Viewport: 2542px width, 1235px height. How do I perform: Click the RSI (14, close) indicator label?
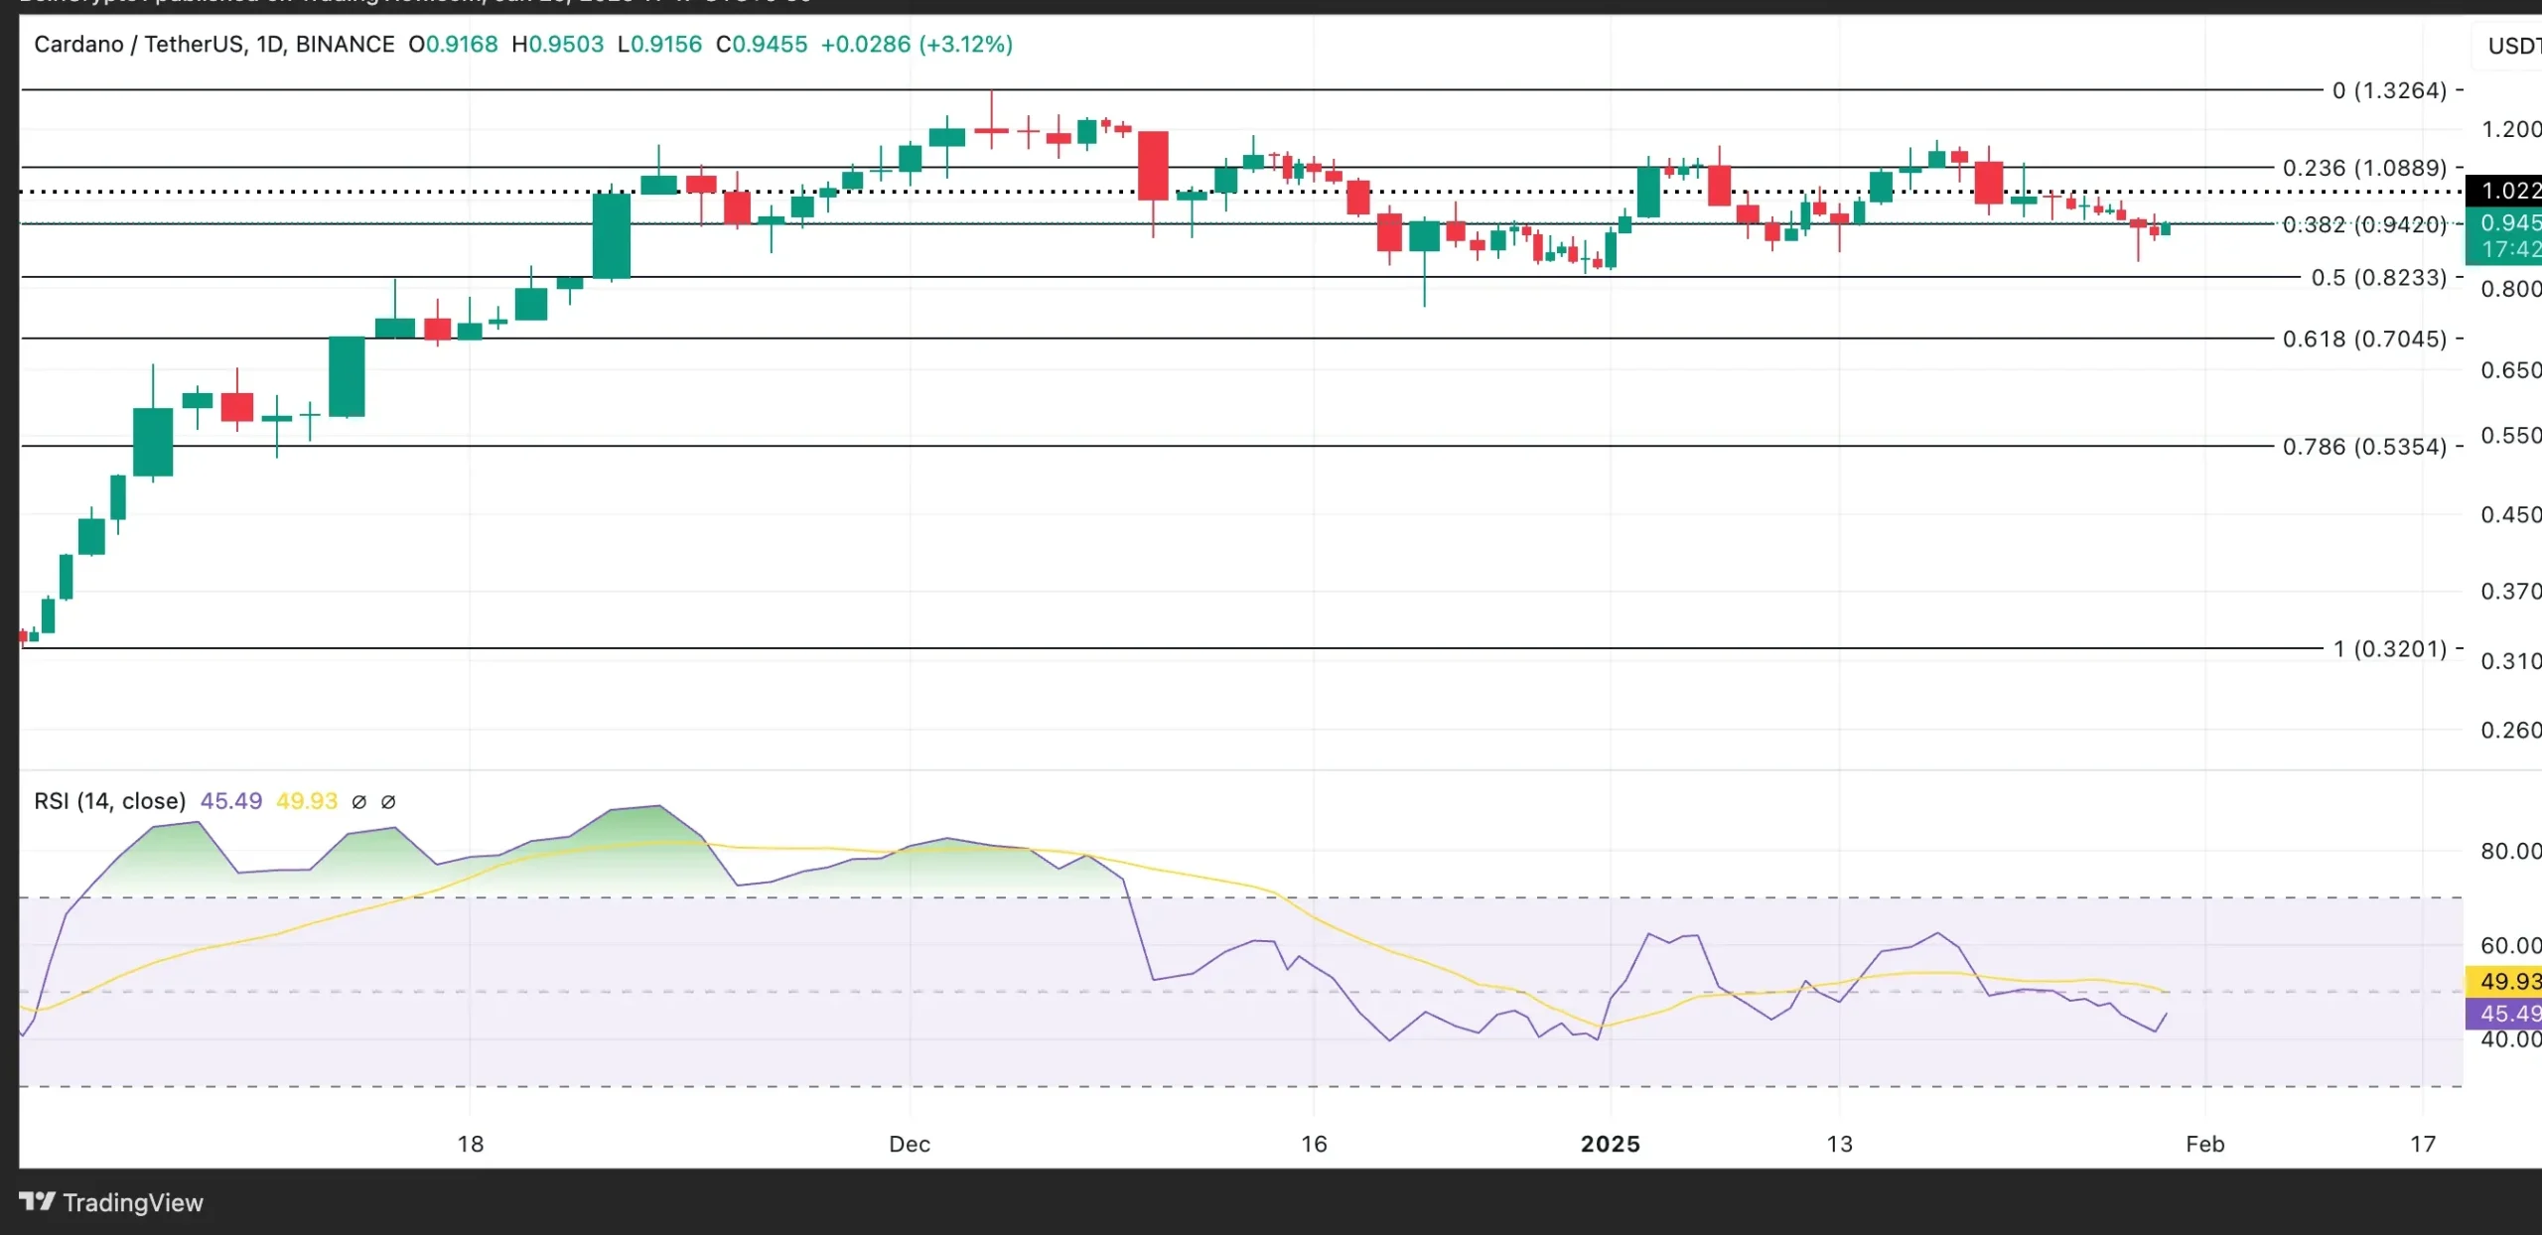(x=110, y=801)
